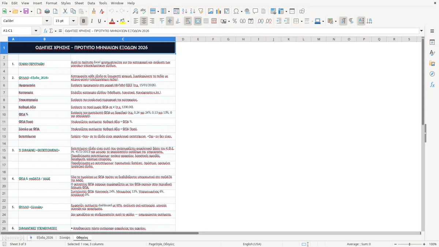The image size is (439, 247).
Task: Click the Format as Percent icon
Action: pos(234,21)
